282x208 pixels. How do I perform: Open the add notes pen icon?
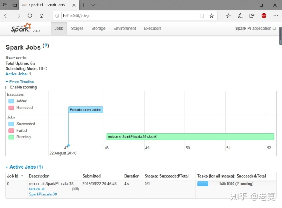pos(240,16)
